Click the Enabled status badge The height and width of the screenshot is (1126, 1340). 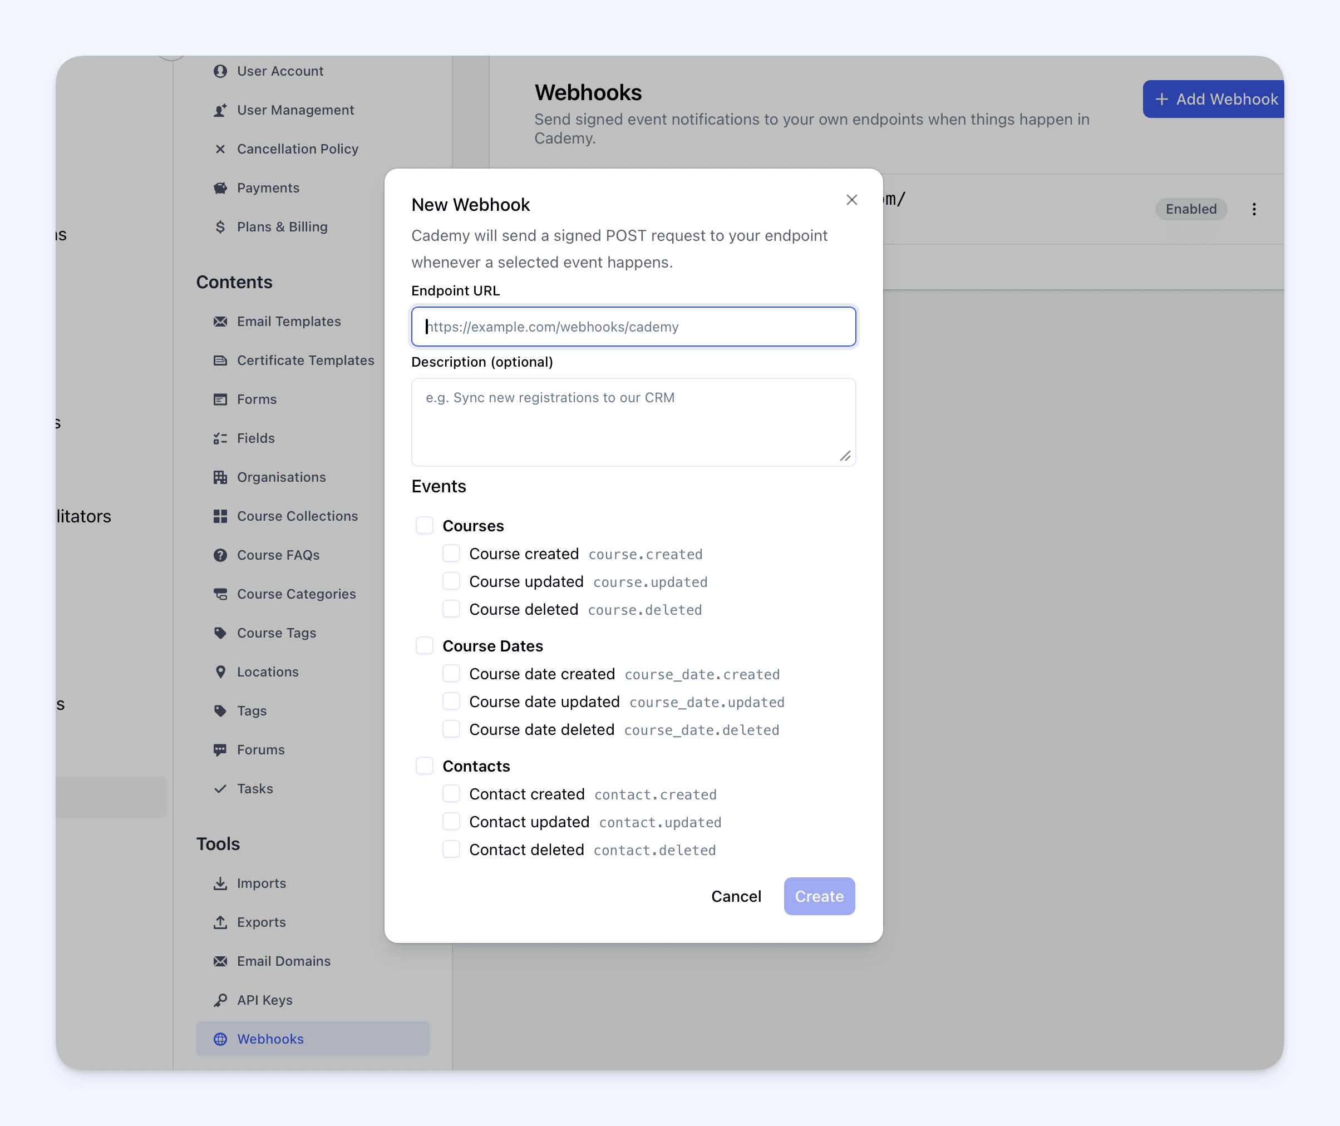pyautogui.click(x=1191, y=209)
